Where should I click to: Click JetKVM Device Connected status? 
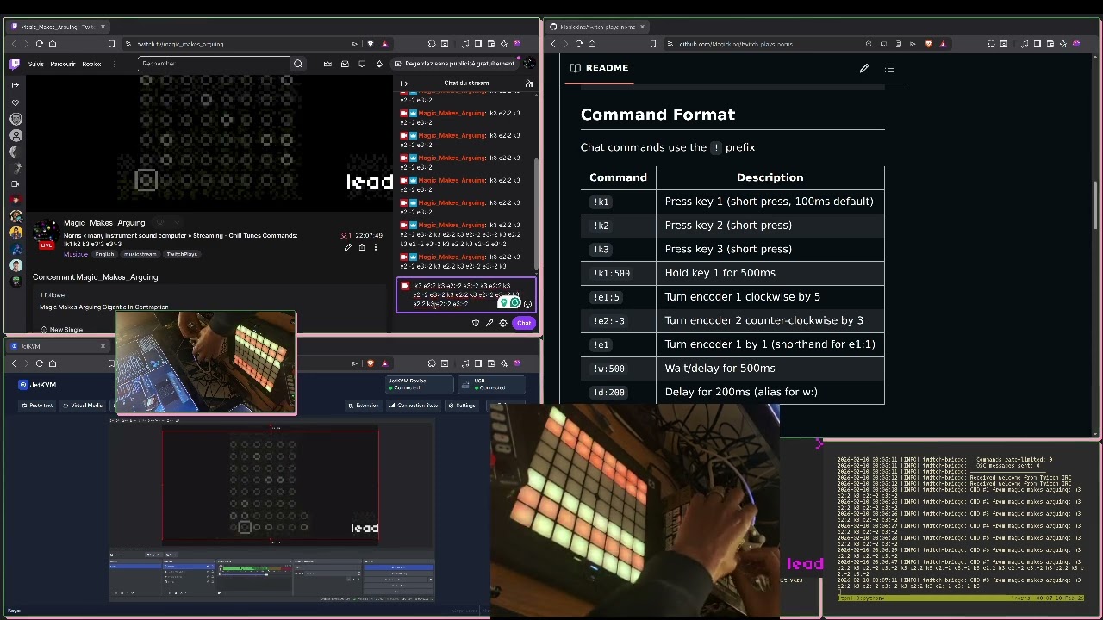(419, 384)
